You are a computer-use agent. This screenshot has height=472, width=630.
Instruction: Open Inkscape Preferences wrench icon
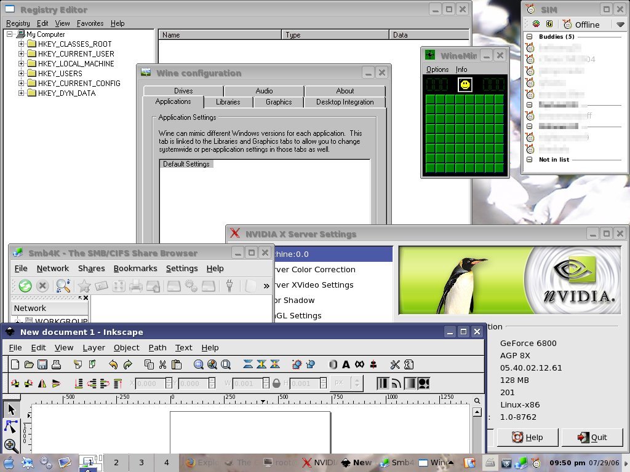click(395, 364)
